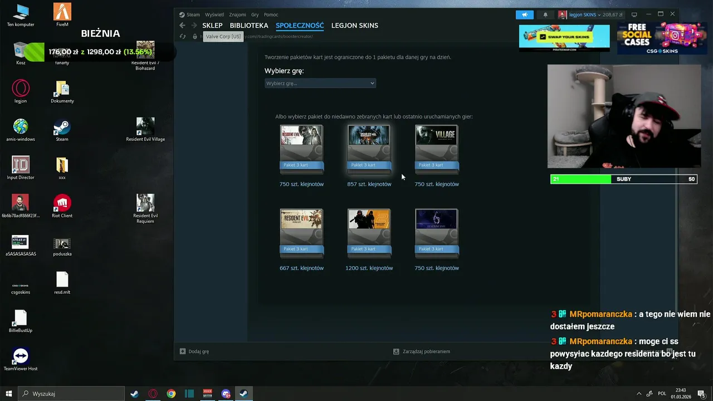
Task: Open Input Director desktop icon
Action: coord(21,168)
